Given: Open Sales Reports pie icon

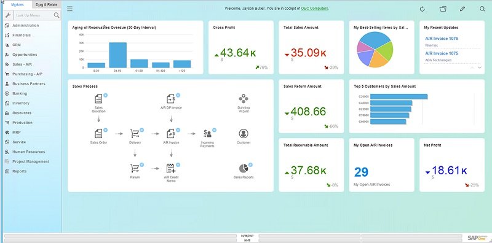Looking at the screenshot, I should click(x=244, y=169).
